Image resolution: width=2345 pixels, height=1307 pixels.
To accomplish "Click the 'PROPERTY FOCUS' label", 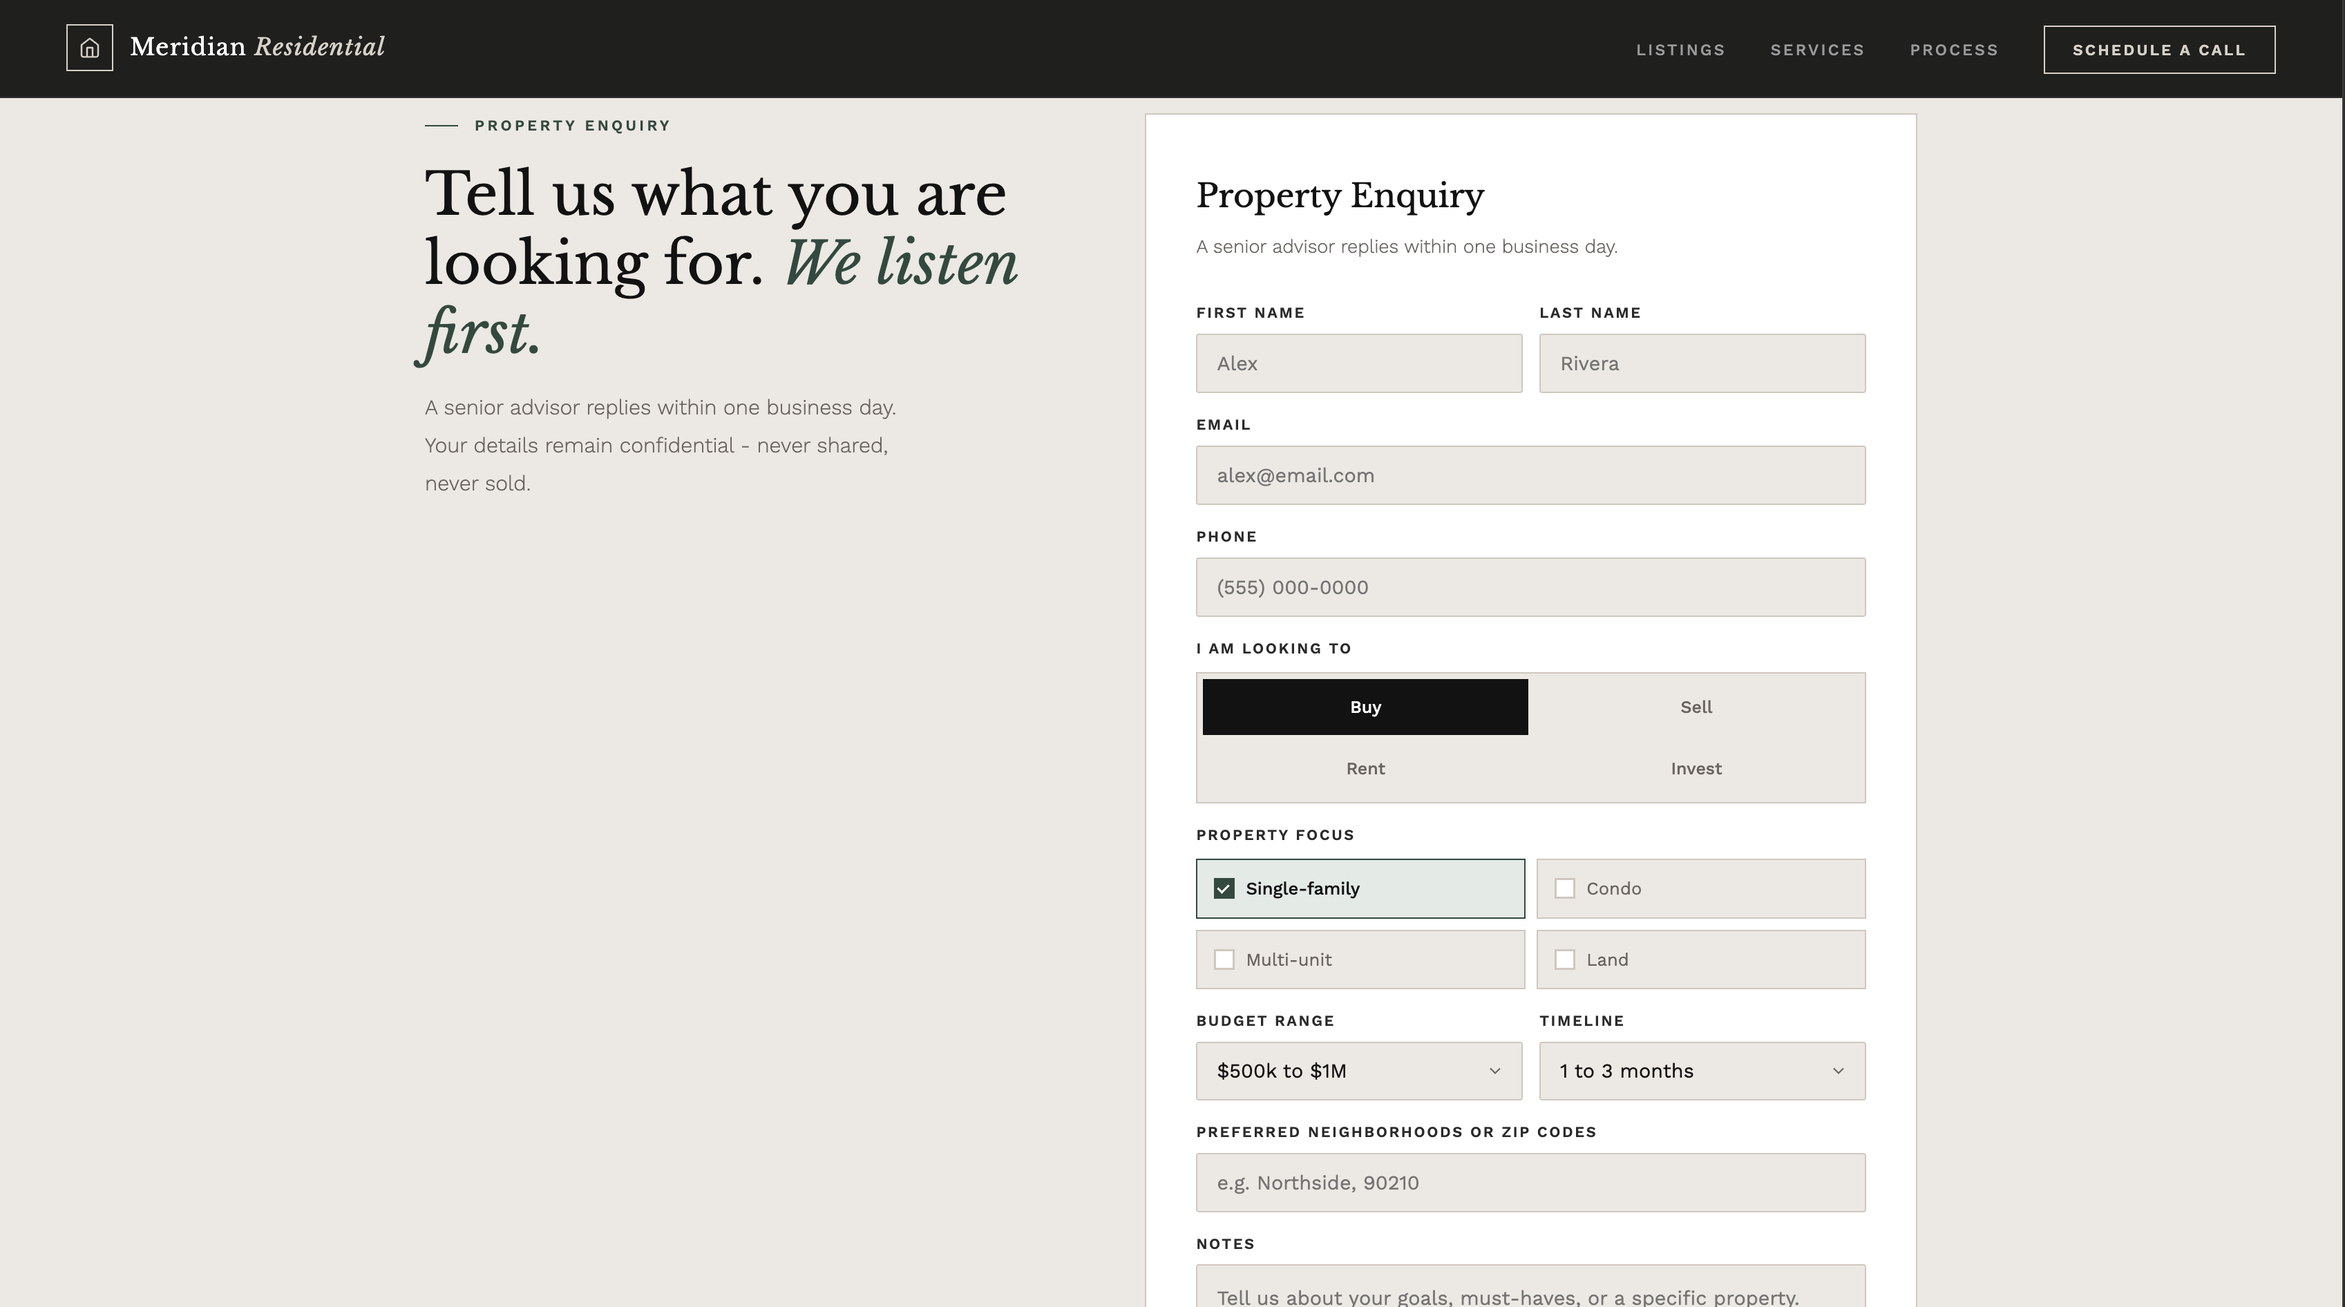I will coord(1275,836).
